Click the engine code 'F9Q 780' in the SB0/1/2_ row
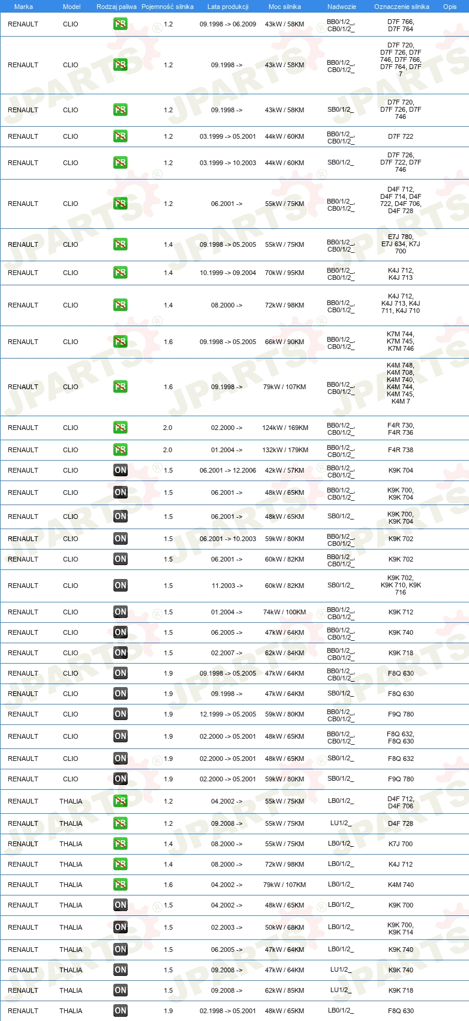The image size is (469, 1021). pos(401,779)
